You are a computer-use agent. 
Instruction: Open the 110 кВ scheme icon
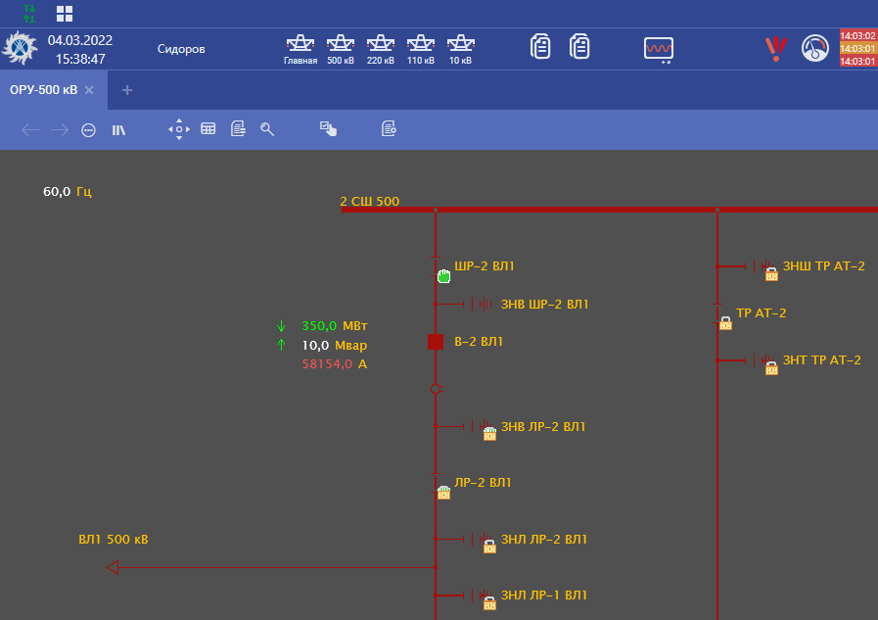click(421, 48)
